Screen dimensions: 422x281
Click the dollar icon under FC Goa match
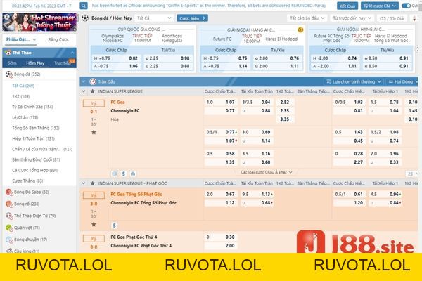(x=124, y=174)
